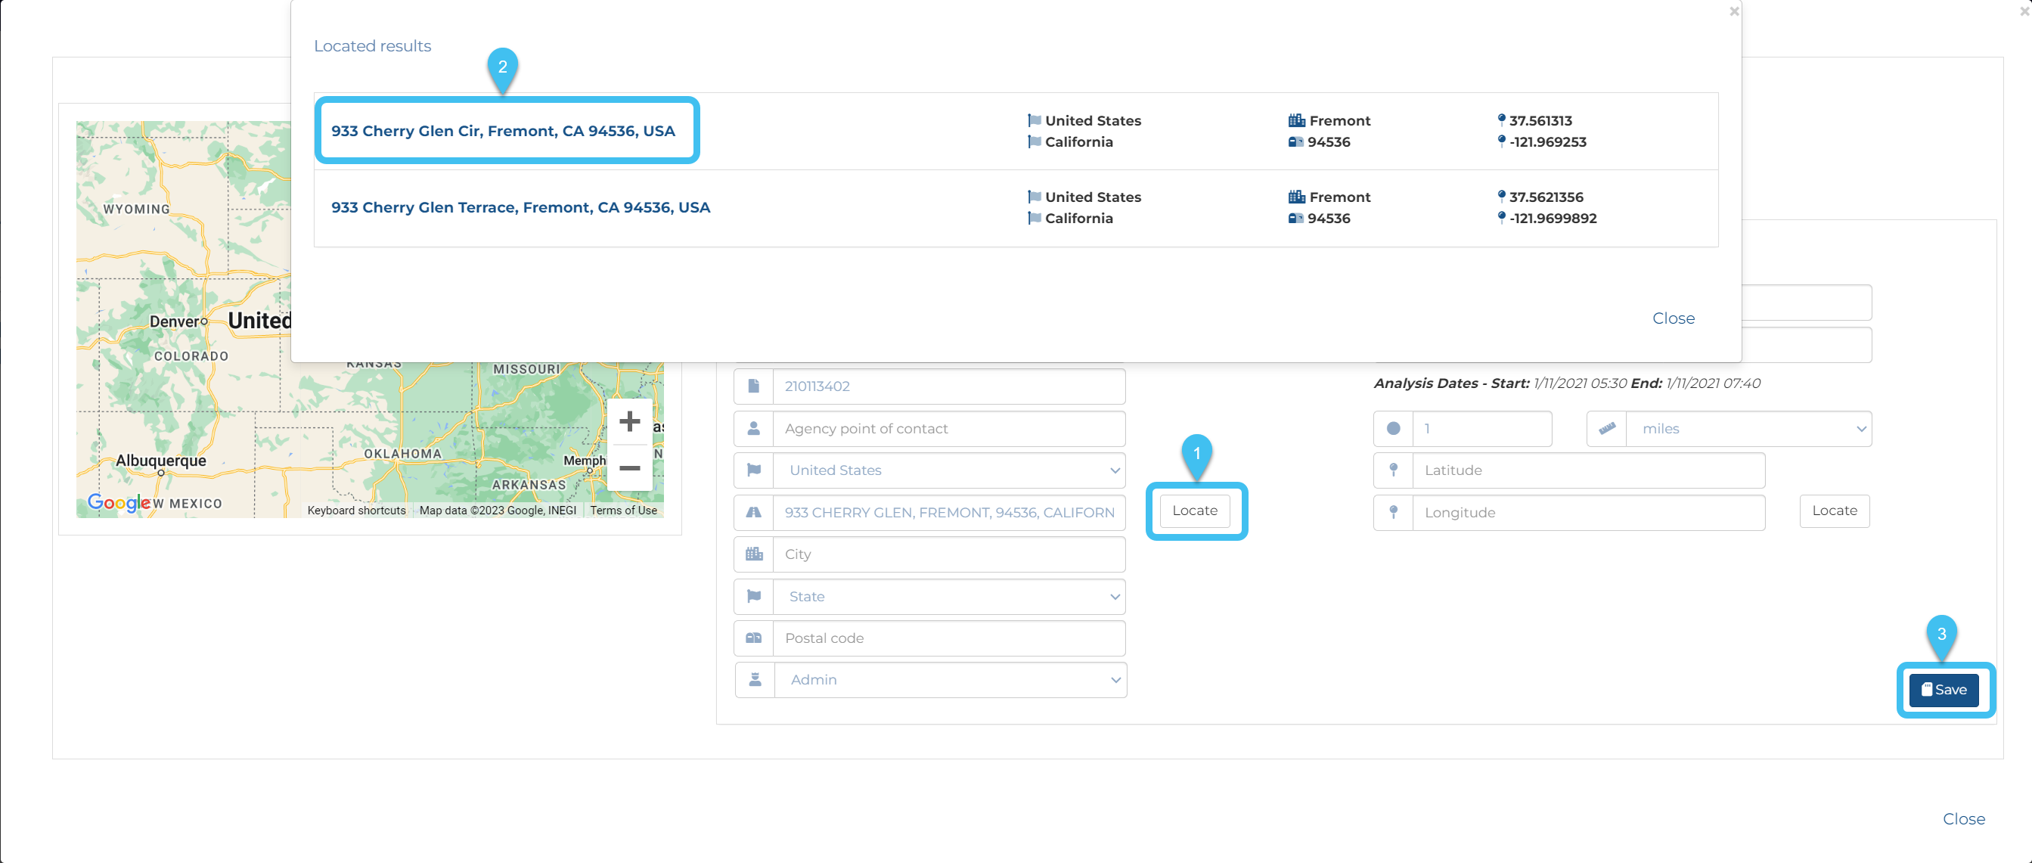Click the person icon beside Agency contact
2032x863 pixels.
pyautogui.click(x=753, y=428)
